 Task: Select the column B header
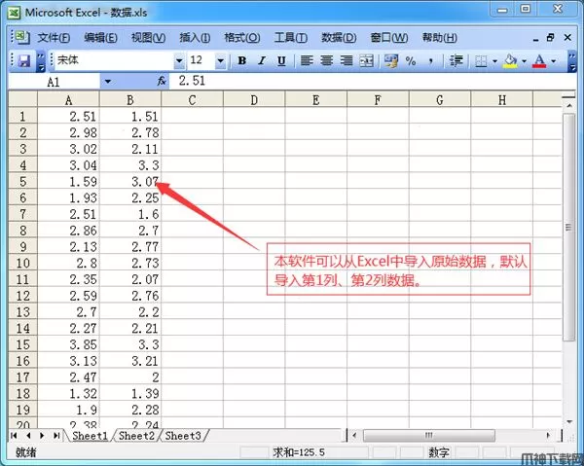[x=129, y=99]
